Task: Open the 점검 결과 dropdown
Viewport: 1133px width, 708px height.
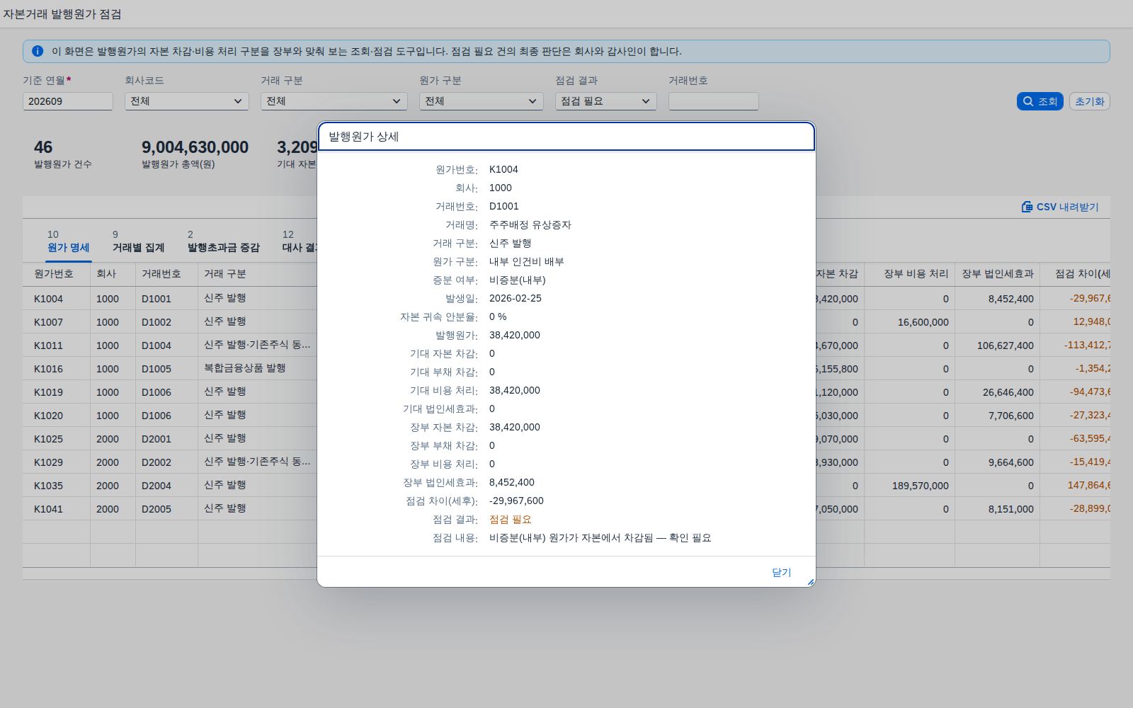Action: 606,101
